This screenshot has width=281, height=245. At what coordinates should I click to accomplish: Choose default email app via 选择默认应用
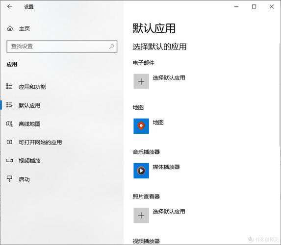tap(169, 78)
